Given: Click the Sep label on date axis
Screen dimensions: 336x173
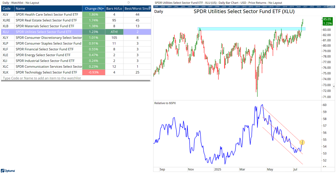Looking at the screenshot, I should point(162,169).
